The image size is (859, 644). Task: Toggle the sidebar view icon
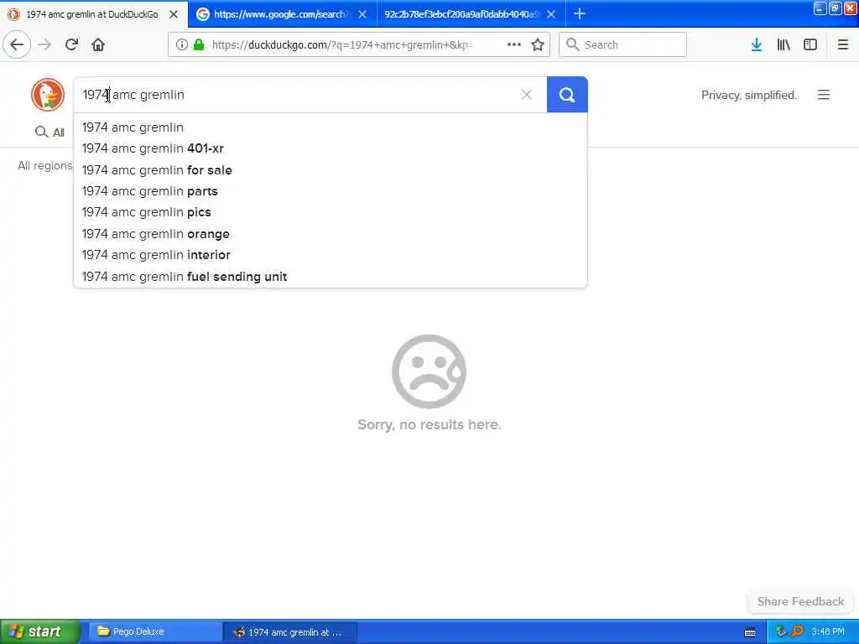point(810,45)
